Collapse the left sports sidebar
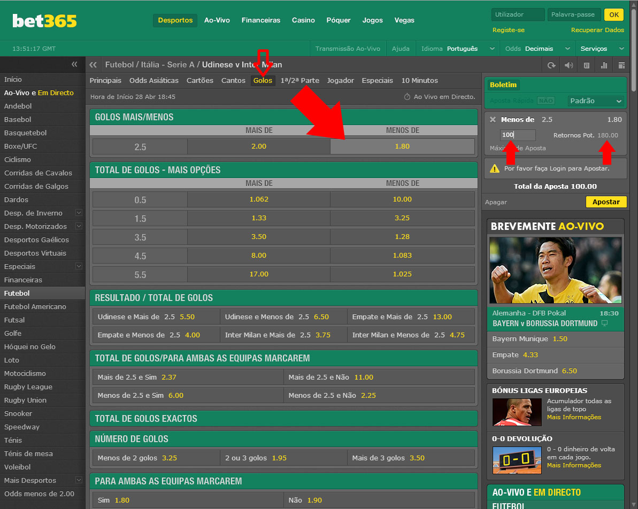638x509 pixels. pyautogui.click(x=74, y=65)
